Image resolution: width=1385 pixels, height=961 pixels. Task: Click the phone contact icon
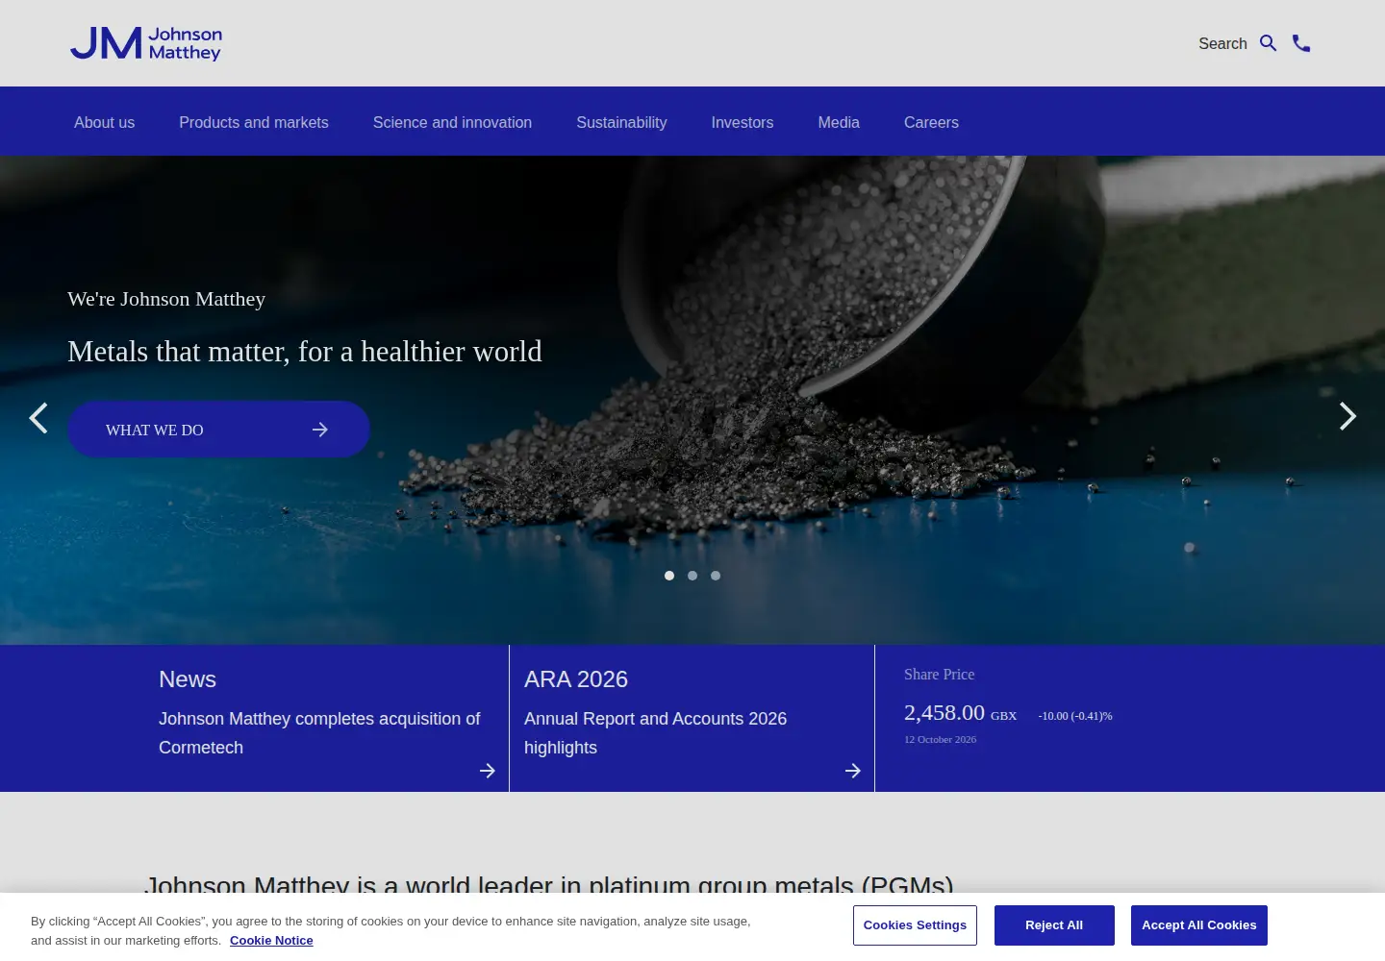(x=1301, y=43)
